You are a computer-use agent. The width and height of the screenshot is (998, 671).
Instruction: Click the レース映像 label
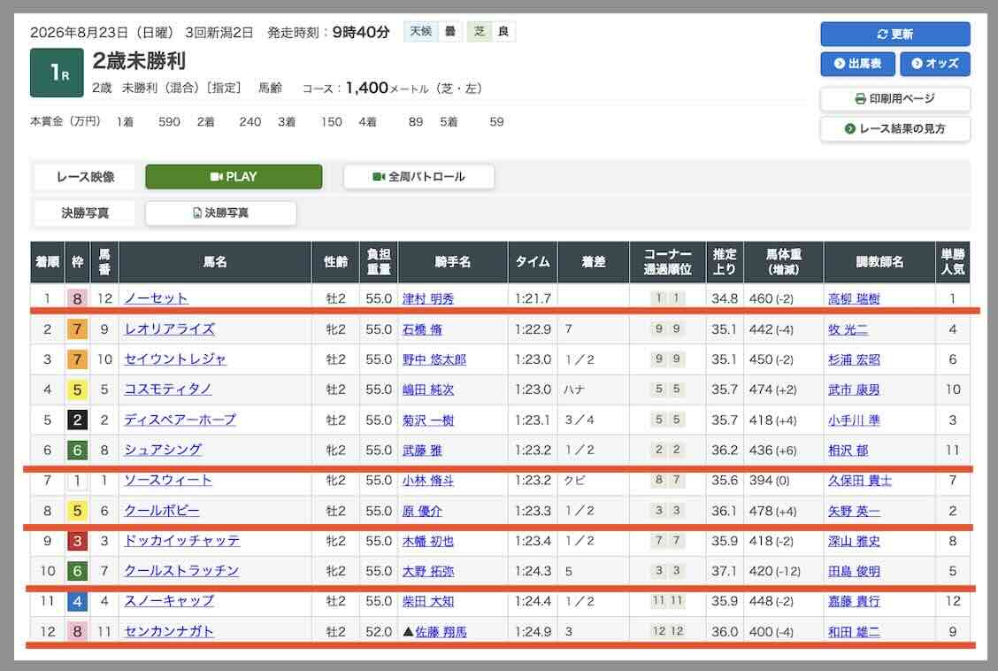point(85,176)
